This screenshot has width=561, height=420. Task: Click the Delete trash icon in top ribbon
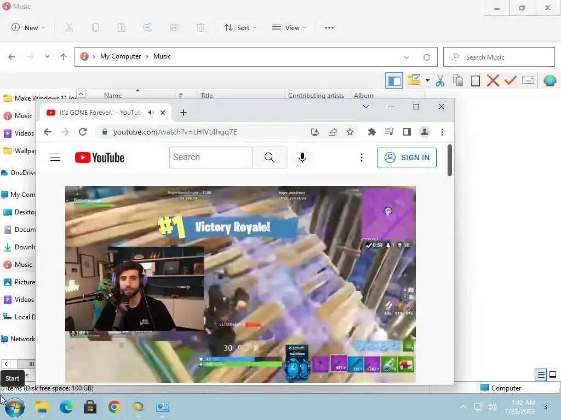click(201, 27)
